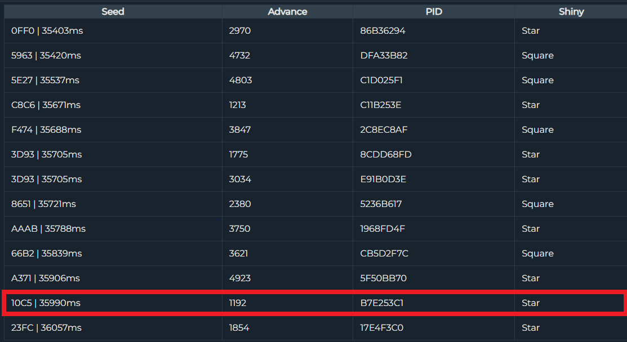Select PID 17E4F3C0
The height and width of the screenshot is (342, 627).
click(x=381, y=327)
